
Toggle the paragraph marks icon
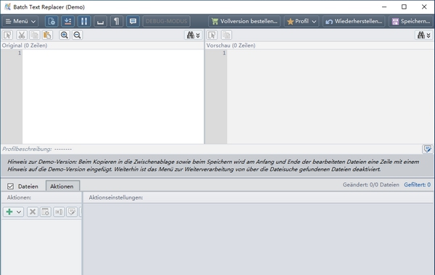pos(117,21)
